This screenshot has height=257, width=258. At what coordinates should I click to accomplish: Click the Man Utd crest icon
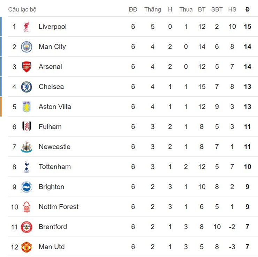click(26, 247)
